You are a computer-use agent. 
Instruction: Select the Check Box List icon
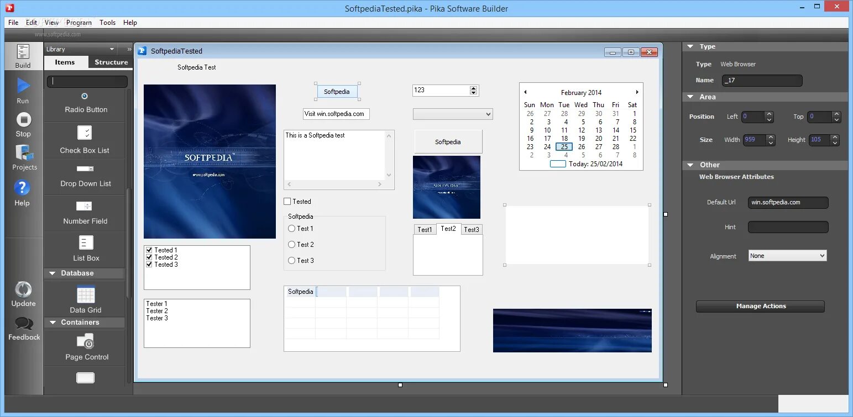85,133
